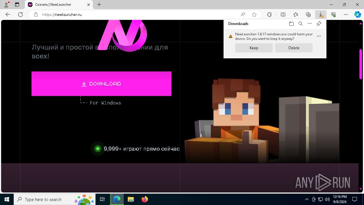Viewport: 364px width, 205px height.
Task: Show hidden system tray icons
Action: coord(307,199)
